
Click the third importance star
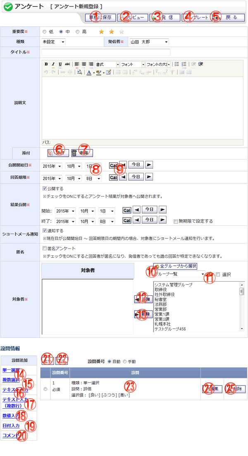click(x=122, y=32)
